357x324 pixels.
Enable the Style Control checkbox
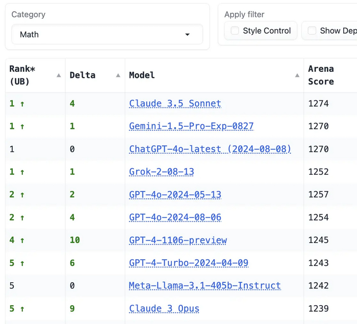[235, 31]
